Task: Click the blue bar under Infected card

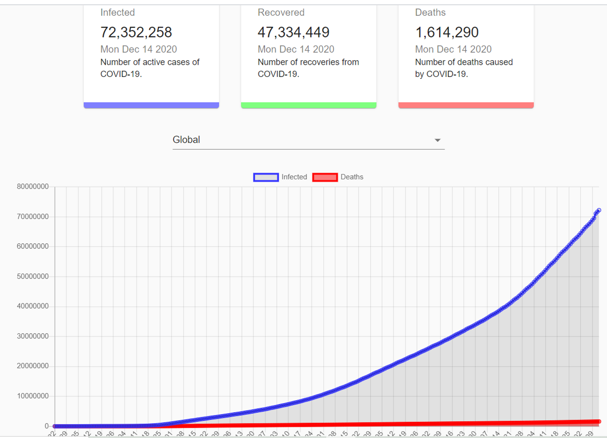Action: pos(151,105)
